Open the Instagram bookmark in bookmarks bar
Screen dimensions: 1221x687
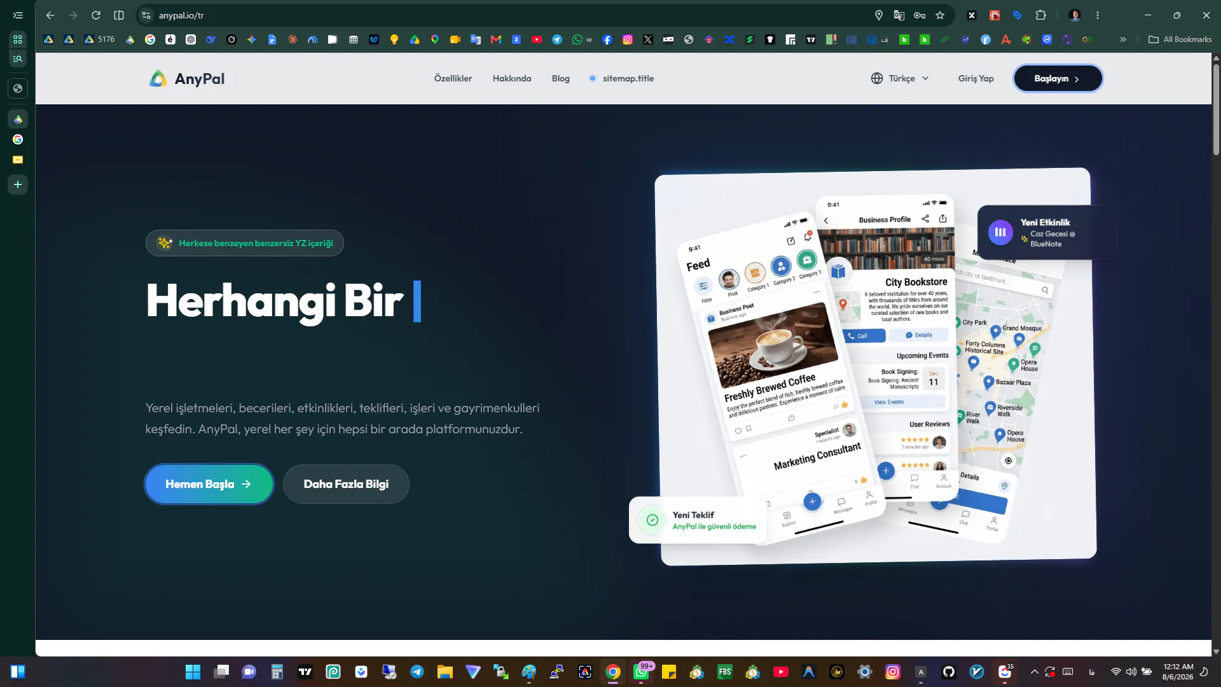(x=628, y=39)
